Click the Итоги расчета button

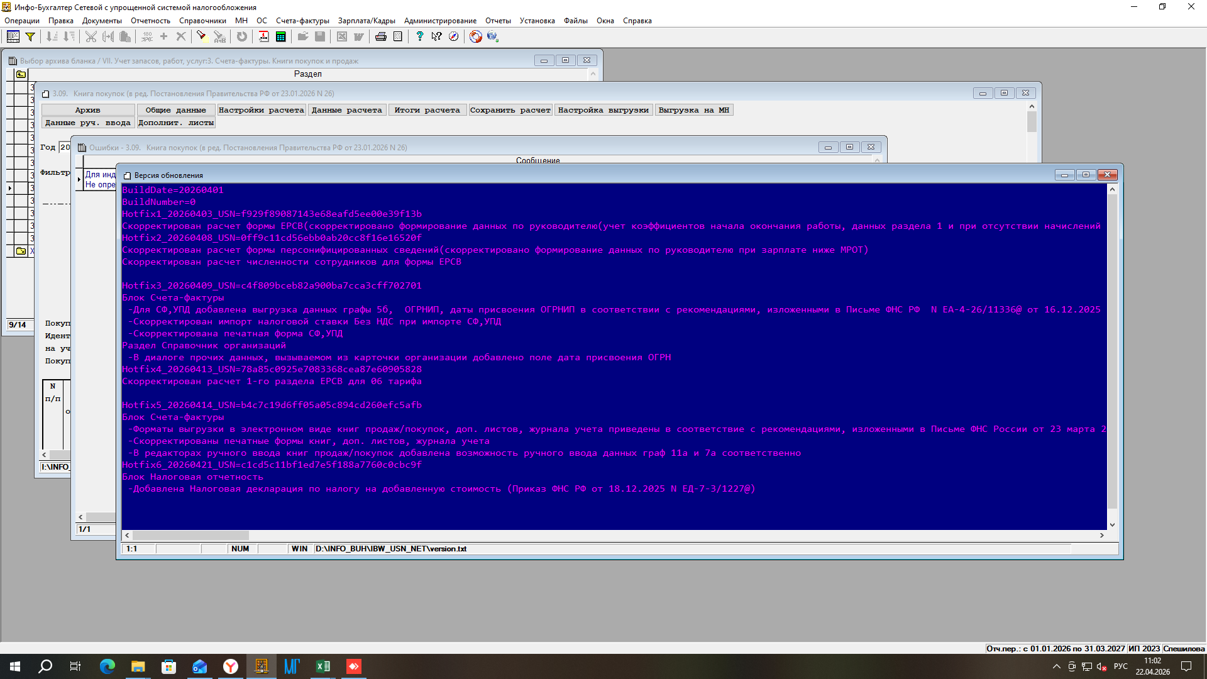pos(427,110)
